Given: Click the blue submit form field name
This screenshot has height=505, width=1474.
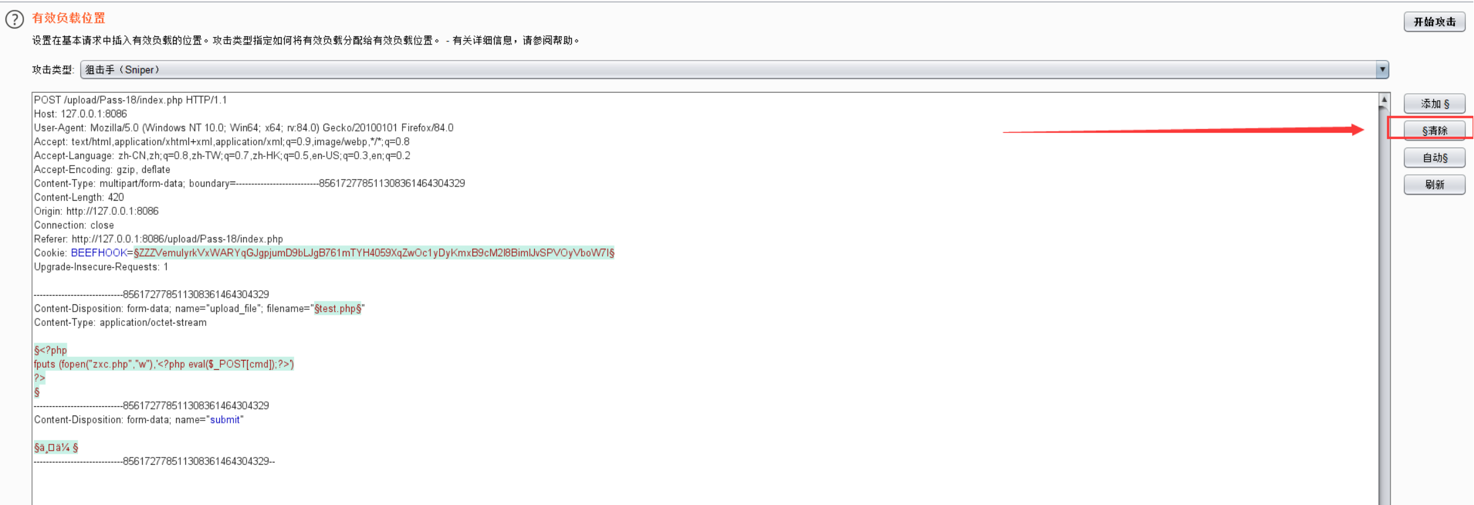Looking at the screenshot, I should pyautogui.click(x=225, y=419).
